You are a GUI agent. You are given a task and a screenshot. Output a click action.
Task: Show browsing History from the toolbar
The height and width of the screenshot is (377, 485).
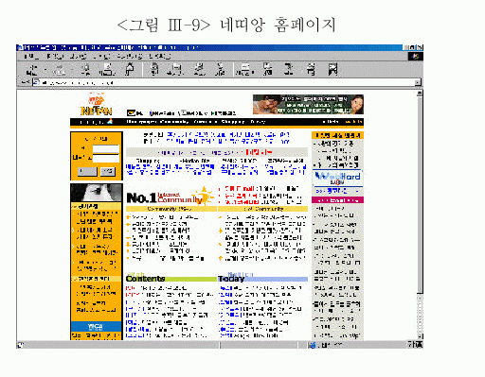pos(199,70)
